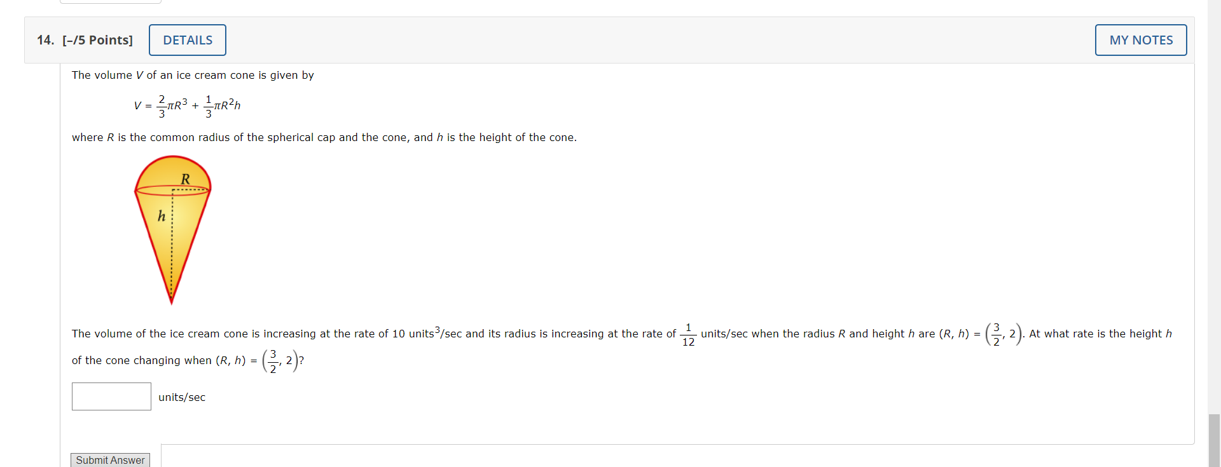Open the DETAILS panel for question 14
The width and height of the screenshot is (1221, 467).
click(187, 39)
